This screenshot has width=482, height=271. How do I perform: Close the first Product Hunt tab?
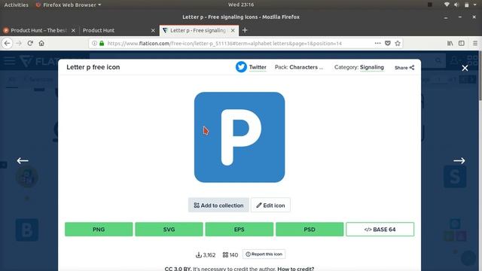(x=73, y=30)
